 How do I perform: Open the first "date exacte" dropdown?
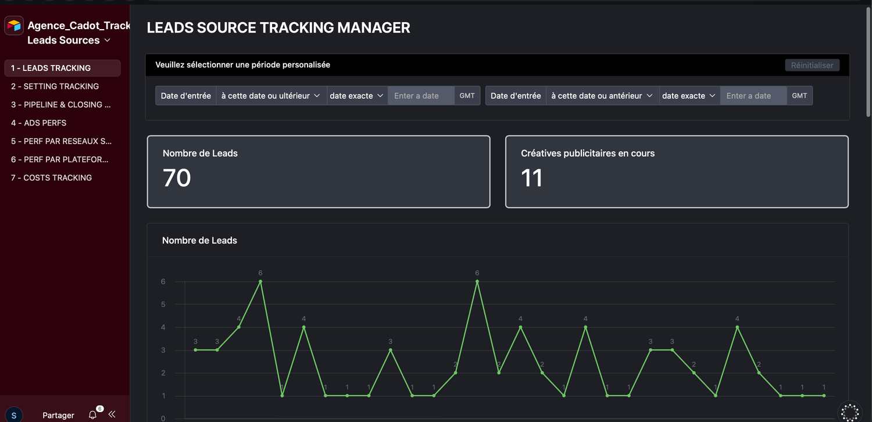(x=357, y=96)
